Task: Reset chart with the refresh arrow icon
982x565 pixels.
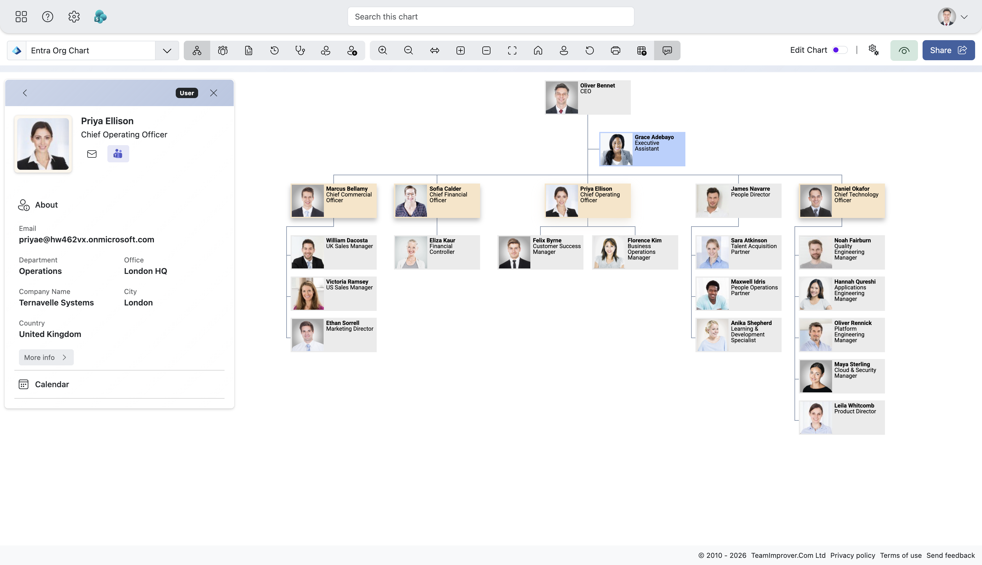Action: (x=590, y=50)
